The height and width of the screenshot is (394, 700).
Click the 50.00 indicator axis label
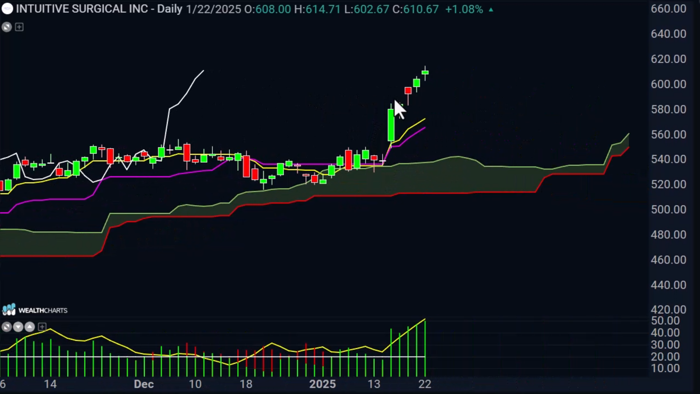pos(665,321)
